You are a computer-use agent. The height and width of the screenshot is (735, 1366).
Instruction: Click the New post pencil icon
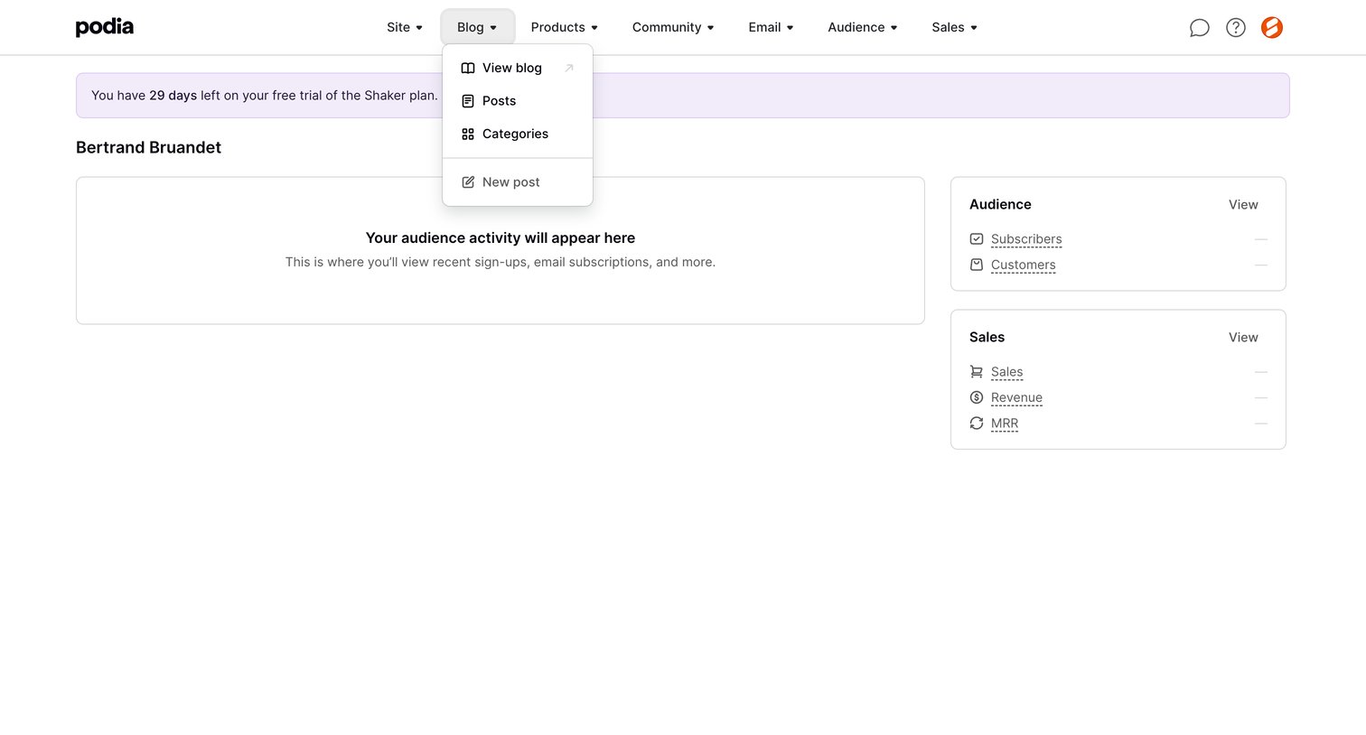tap(468, 181)
